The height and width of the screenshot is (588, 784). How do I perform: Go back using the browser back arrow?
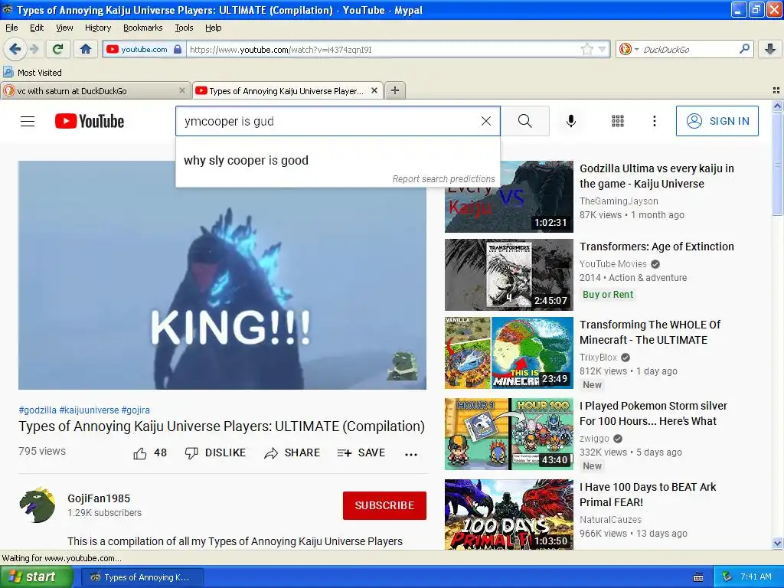[15, 49]
